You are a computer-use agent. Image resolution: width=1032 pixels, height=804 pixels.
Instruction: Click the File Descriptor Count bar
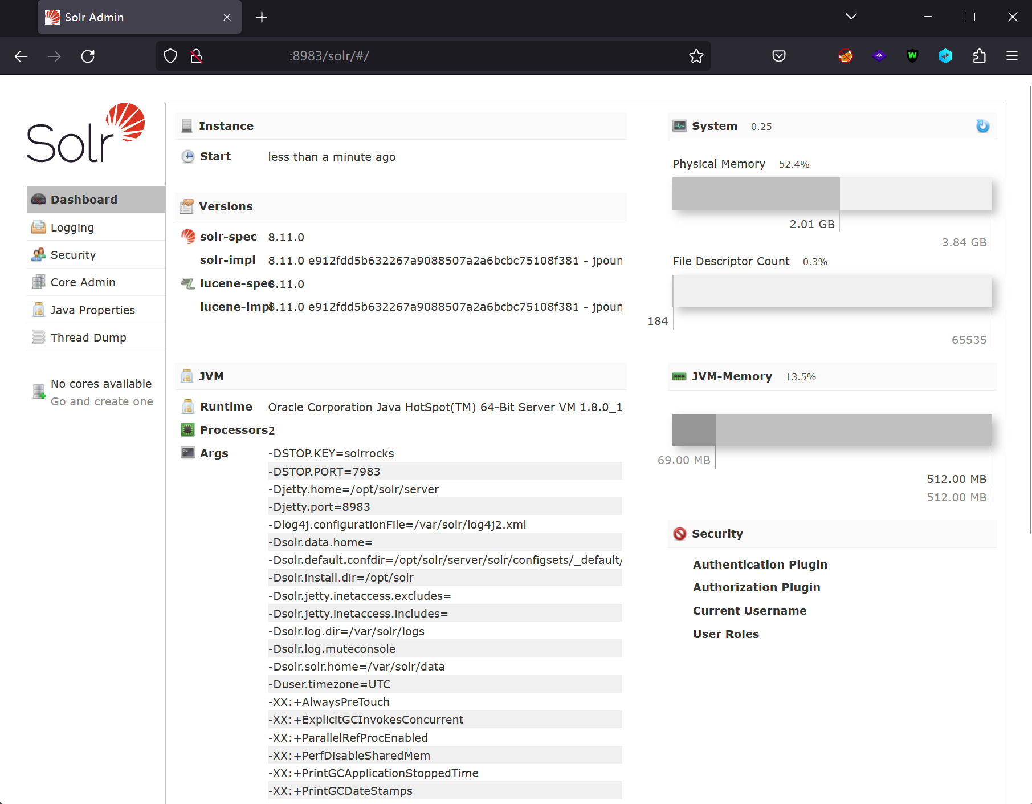(x=832, y=291)
